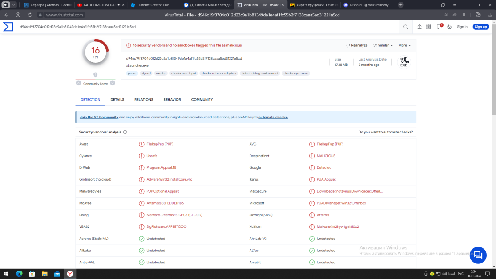Click the page vertical scrollbar

(x=493, y=67)
